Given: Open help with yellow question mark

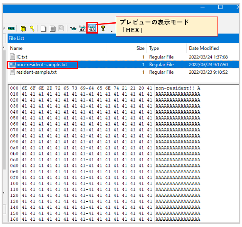Looking at the screenshot, I should 103,29.
